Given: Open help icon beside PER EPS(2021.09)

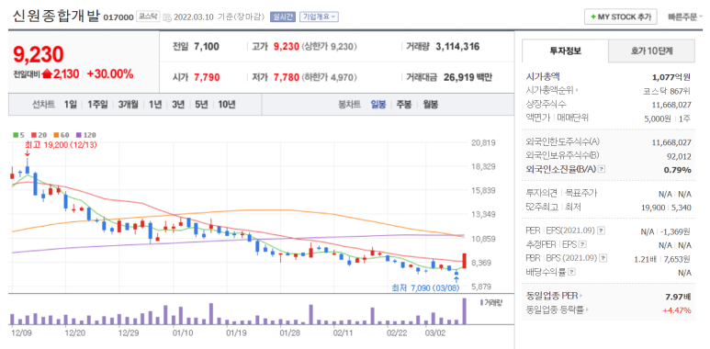Looking at the screenshot, I should click(601, 231).
